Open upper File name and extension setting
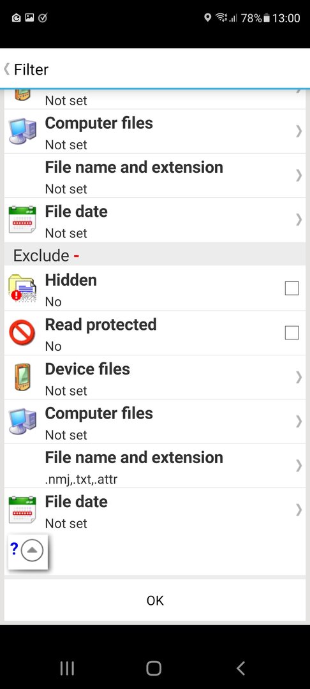The image size is (310, 689). 155,175
